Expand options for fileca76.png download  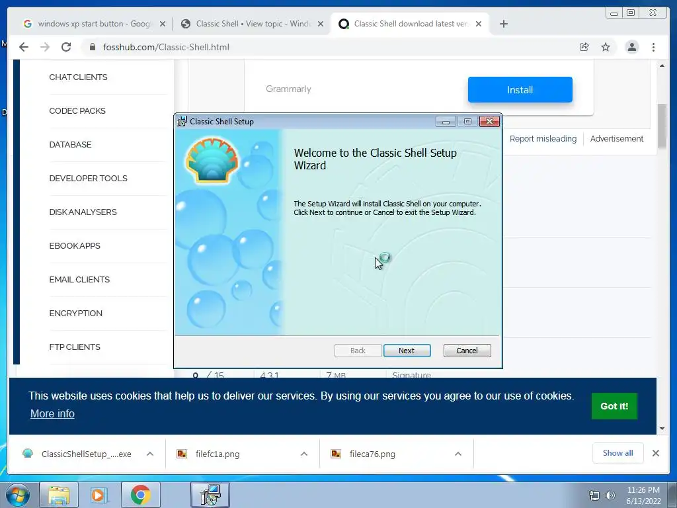coord(458,454)
